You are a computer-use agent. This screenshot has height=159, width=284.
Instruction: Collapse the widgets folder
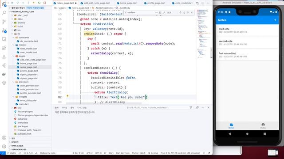pyautogui.click(x=23, y=97)
